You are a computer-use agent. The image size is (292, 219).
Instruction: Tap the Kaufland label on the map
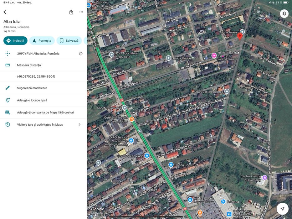tap(233, 202)
